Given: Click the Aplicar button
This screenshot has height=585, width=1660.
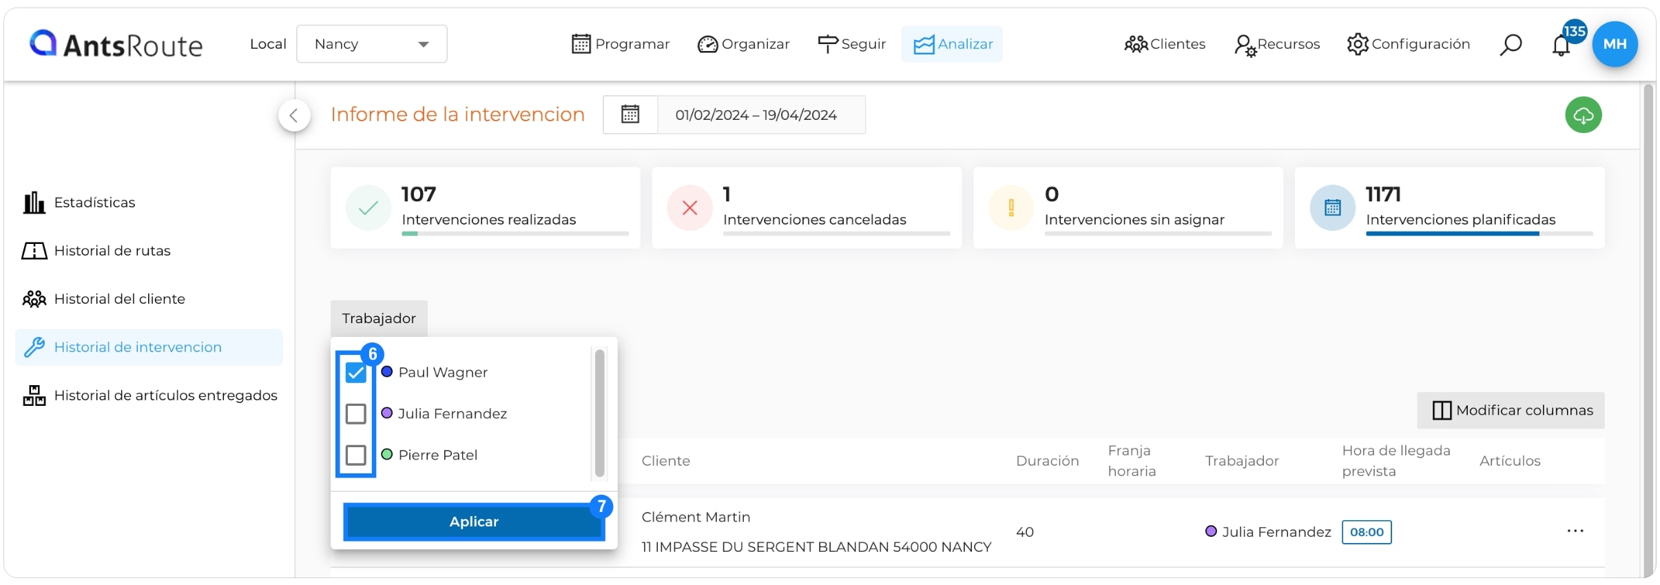Looking at the screenshot, I should click(474, 522).
